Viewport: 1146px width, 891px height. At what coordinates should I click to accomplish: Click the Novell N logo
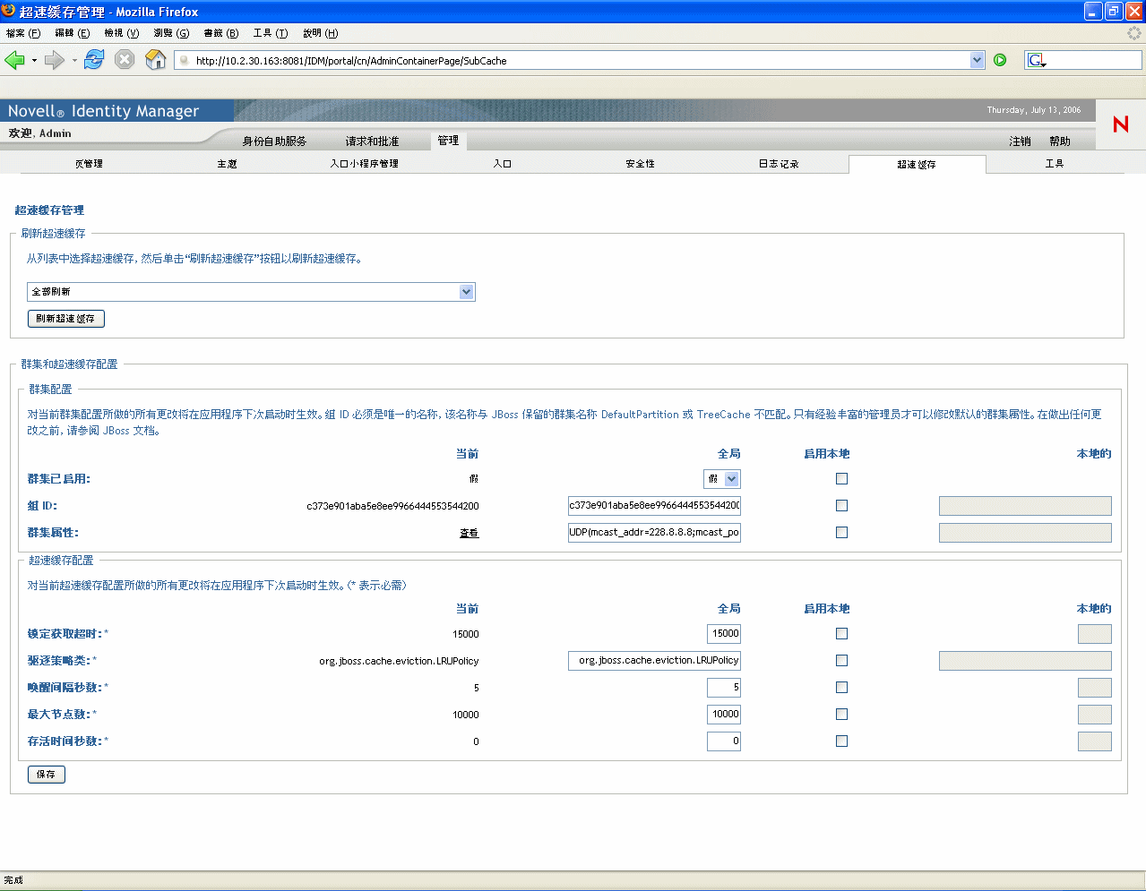coord(1120,124)
